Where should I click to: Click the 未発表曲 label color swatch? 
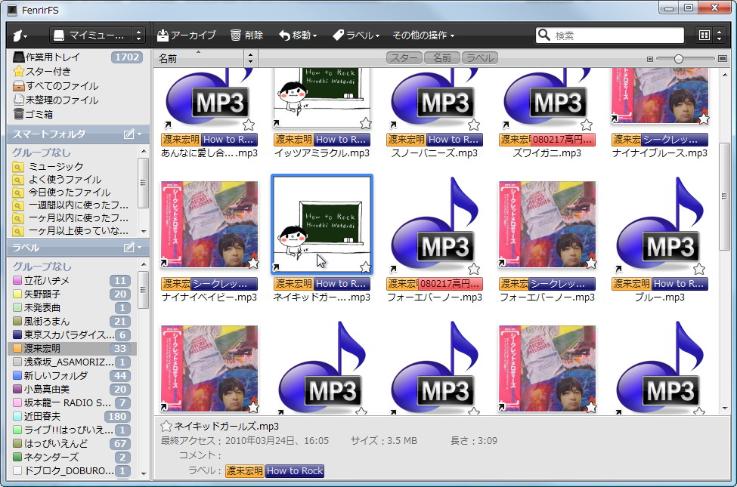point(17,307)
